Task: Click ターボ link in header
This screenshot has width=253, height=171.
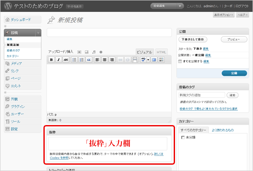Action: 228,6
